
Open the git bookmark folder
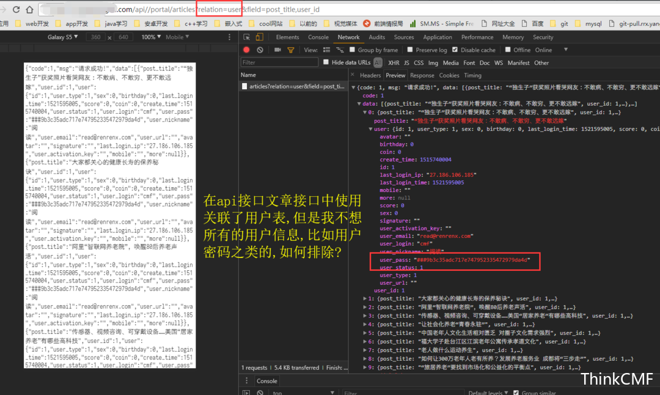[x=559, y=24]
